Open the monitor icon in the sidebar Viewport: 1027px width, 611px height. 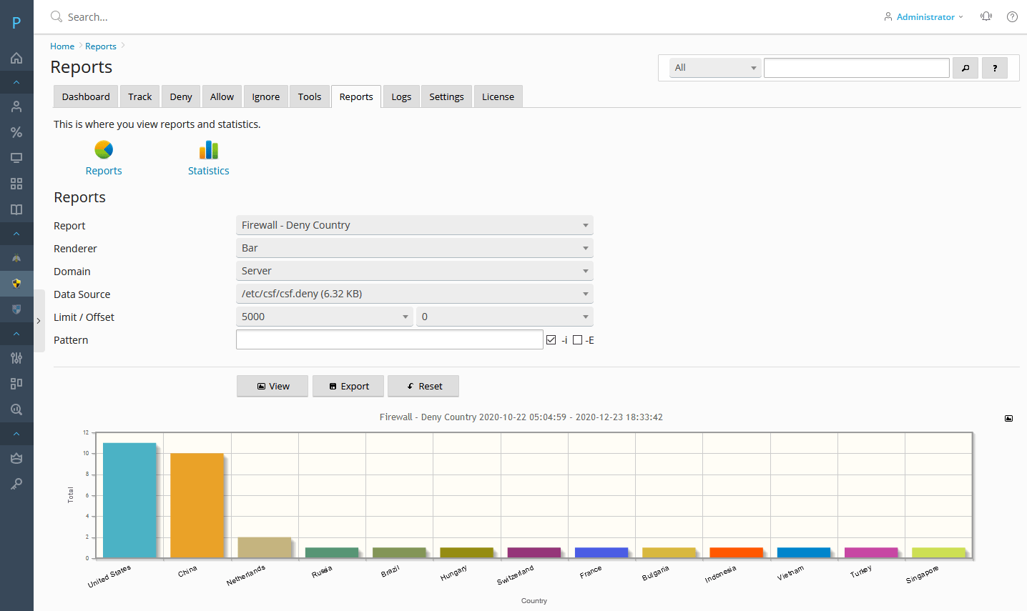[x=16, y=158]
